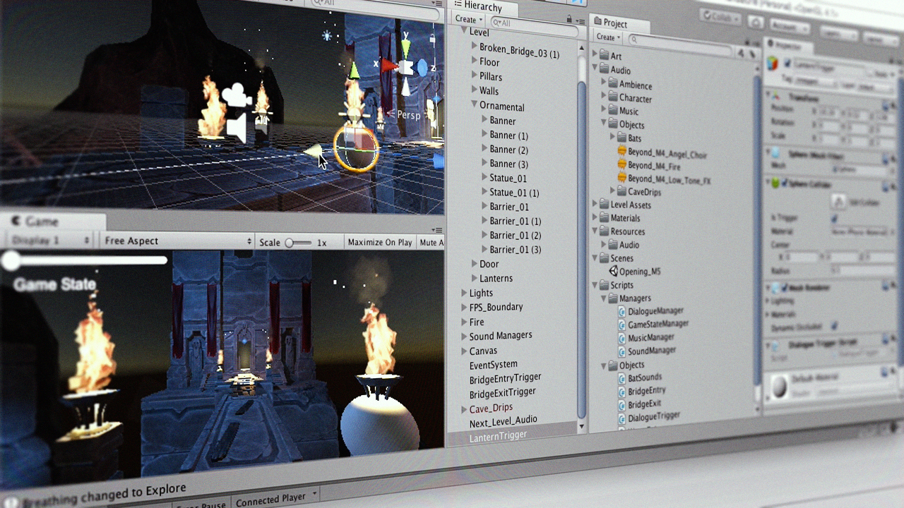Click the Beyond_M4_Angel_Choir audio icon
Viewport: 904px width, 508px height.
622,152
